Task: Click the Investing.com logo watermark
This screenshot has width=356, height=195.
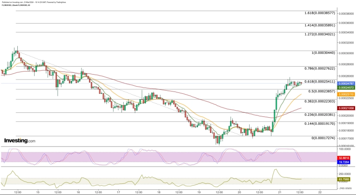Action: 19,140
